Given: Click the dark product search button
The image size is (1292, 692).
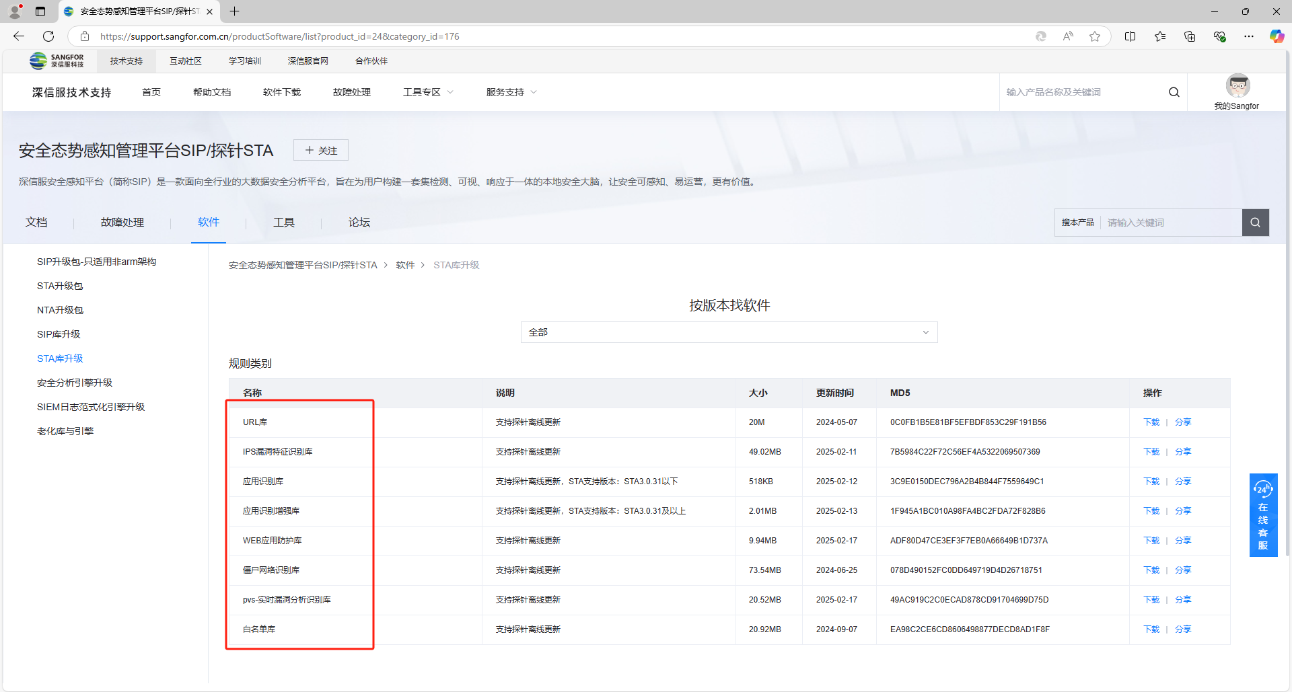Looking at the screenshot, I should tap(1256, 223).
